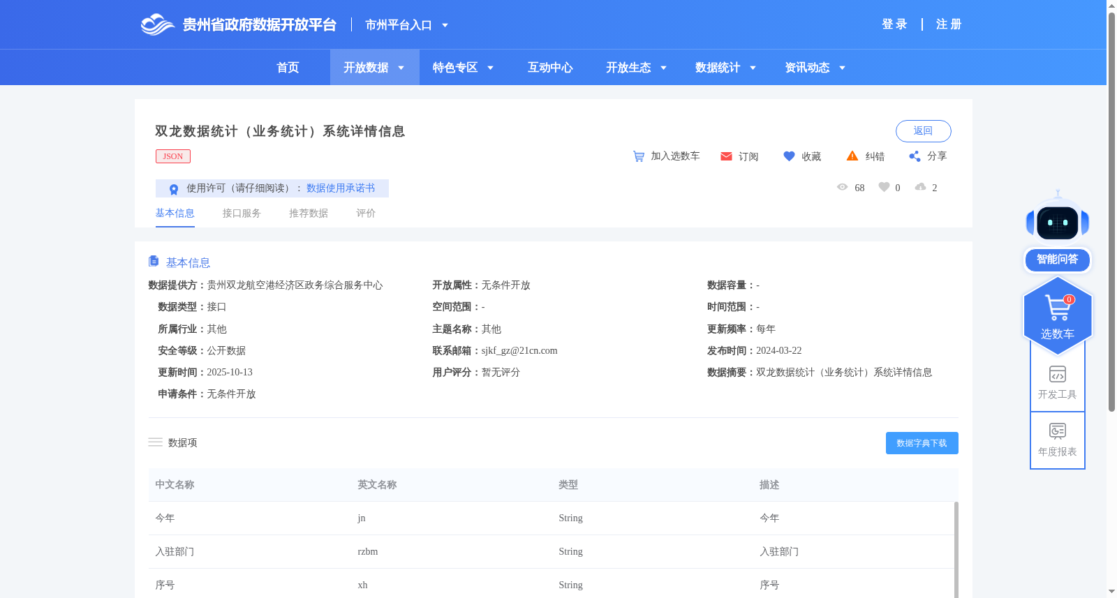Click the license badge icon before 使用许可
Image resolution: width=1117 pixels, height=598 pixels.
[174, 189]
